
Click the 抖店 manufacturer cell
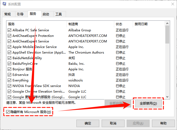[x=72, y=75]
